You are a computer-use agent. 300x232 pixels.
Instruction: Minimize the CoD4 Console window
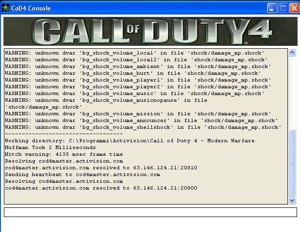point(272,8)
